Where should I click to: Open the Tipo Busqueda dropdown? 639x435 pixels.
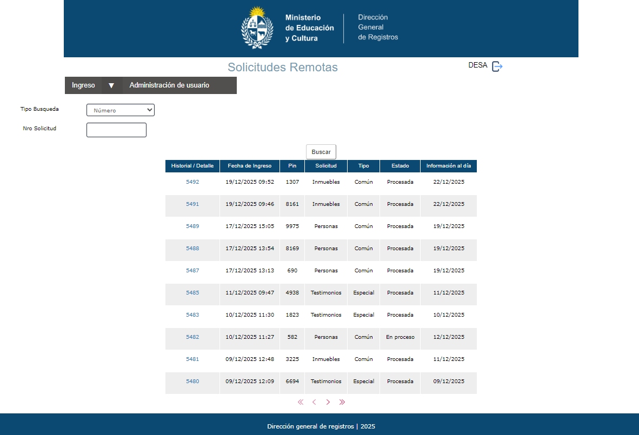point(120,110)
